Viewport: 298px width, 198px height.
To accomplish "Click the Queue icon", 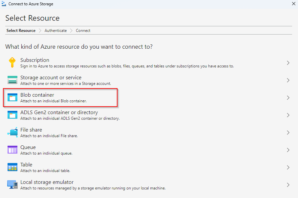I will tap(12, 150).
